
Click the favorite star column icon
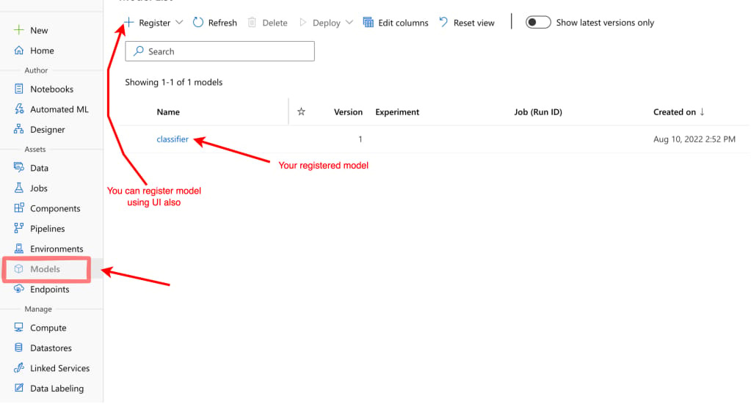click(x=301, y=111)
